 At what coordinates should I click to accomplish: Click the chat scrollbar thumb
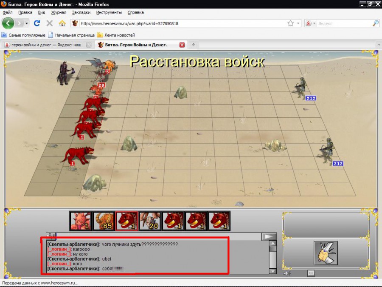[x=273, y=249]
